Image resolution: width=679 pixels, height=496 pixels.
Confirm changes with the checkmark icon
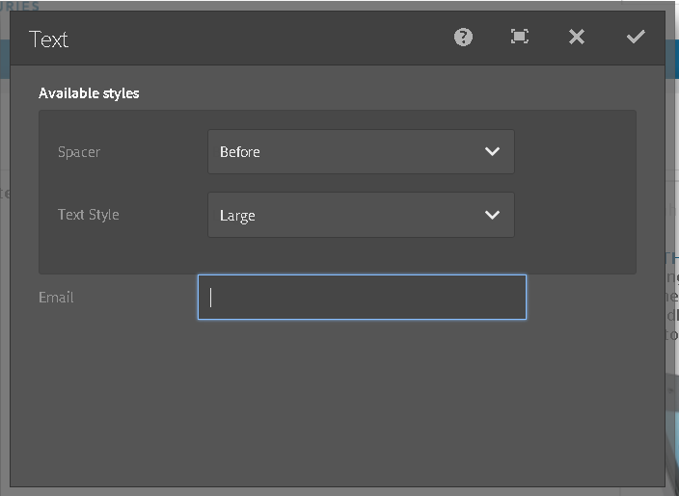pyautogui.click(x=636, y=38)
